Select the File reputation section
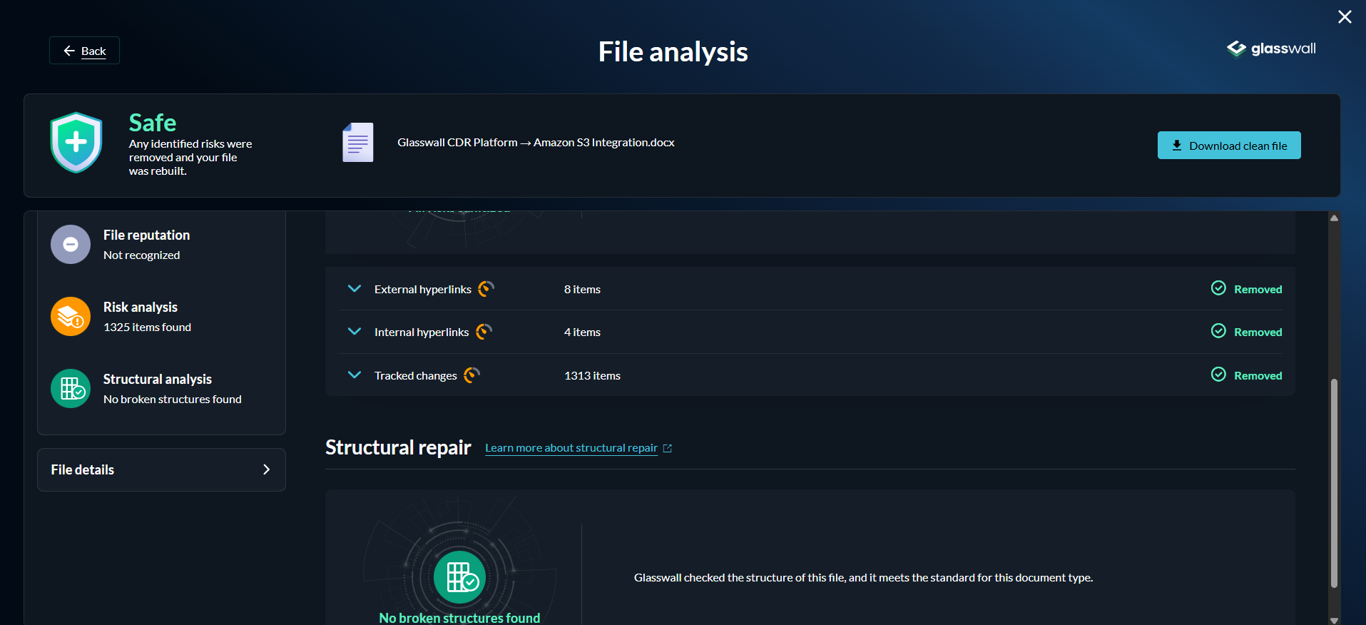Screen dimensions: 1366x625 pos(161,245)
